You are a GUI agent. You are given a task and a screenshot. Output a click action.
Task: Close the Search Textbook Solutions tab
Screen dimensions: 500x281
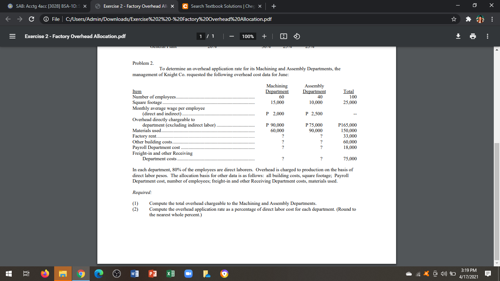(x=260, y=6)
